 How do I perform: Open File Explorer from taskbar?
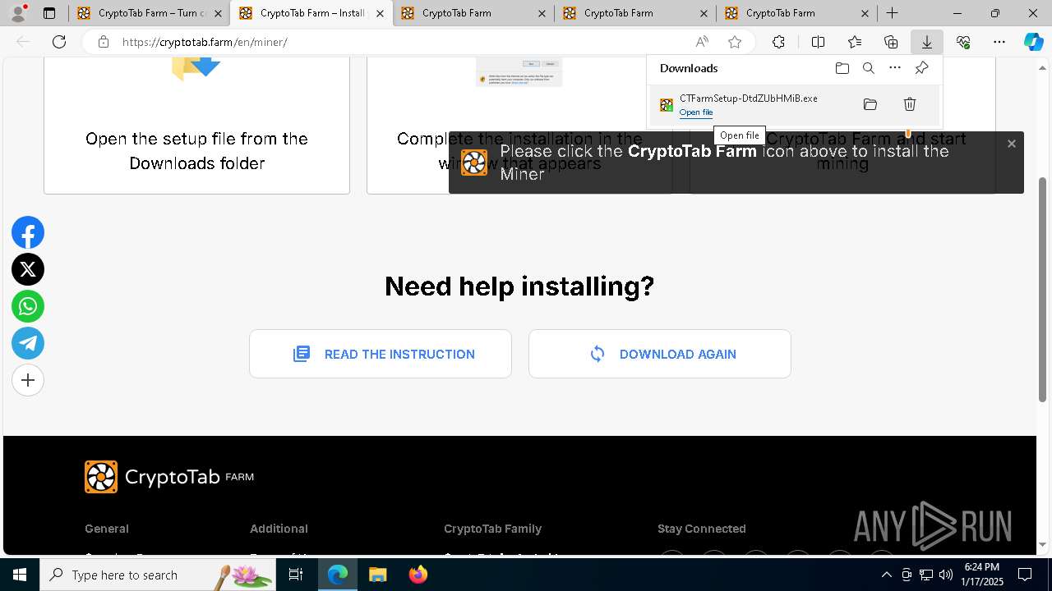point(377,575)
